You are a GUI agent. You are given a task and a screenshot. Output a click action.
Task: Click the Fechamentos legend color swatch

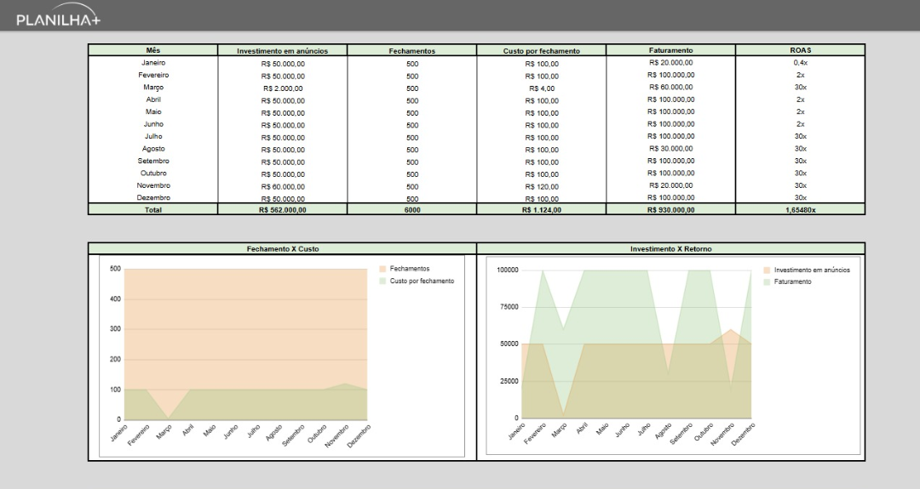pos(382,269)
